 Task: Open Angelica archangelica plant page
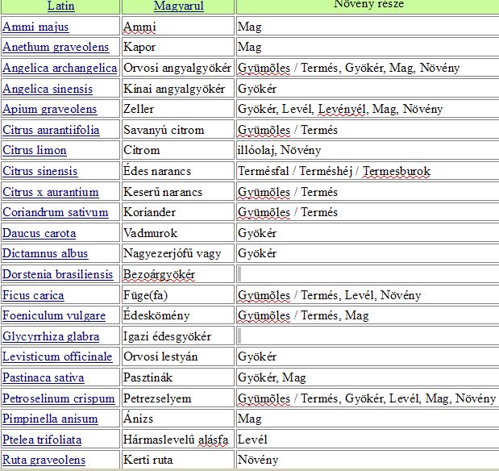[x=60, y=68]
